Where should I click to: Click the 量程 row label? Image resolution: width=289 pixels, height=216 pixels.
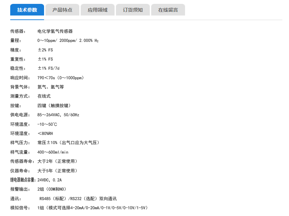coord(17,41)
